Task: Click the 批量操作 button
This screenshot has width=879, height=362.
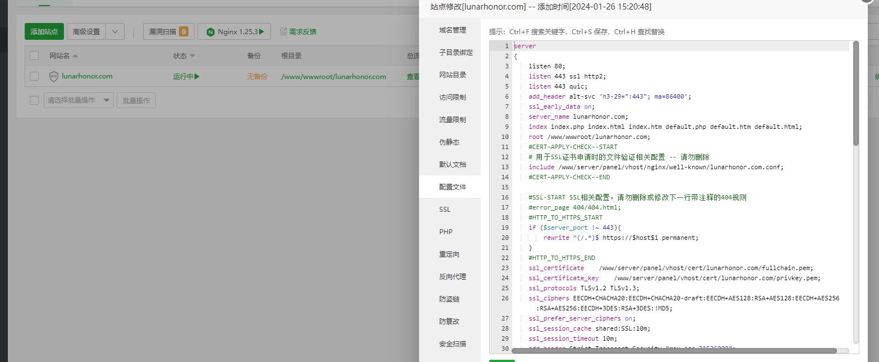Action: click(x=136, y=100)
